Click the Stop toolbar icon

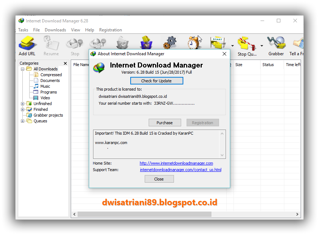[75, 43]
